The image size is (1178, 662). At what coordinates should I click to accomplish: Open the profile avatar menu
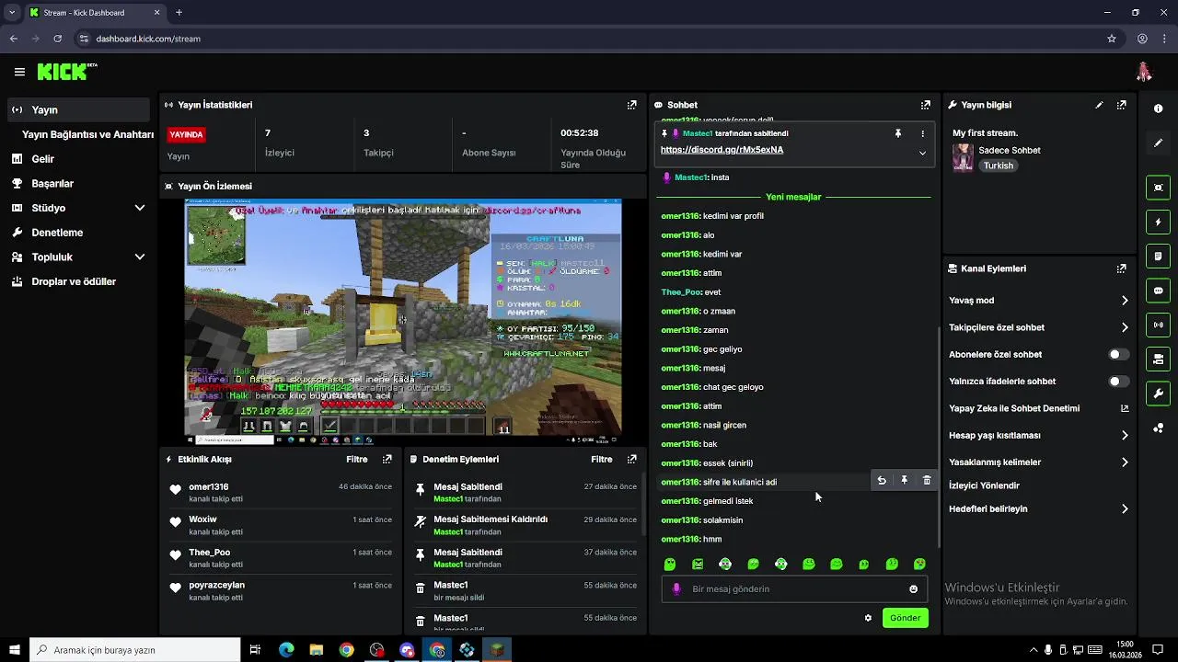[1144, 72]
